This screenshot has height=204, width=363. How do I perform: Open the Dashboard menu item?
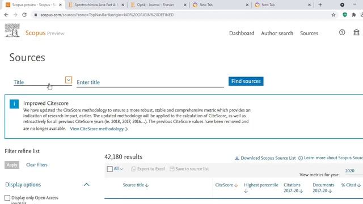tap(242, 33)
